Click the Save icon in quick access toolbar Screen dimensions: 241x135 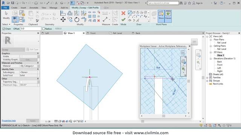(x=12, y=3)
